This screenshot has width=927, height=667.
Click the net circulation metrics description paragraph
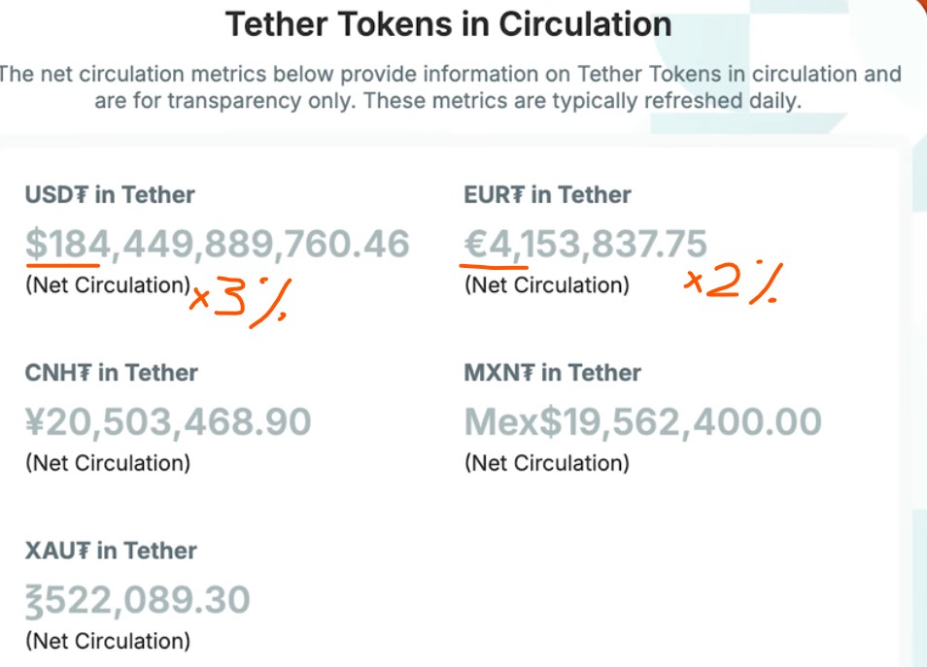448,87
